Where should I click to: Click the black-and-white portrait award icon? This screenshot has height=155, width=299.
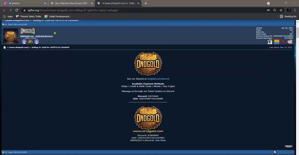click(x=269, y=41)
